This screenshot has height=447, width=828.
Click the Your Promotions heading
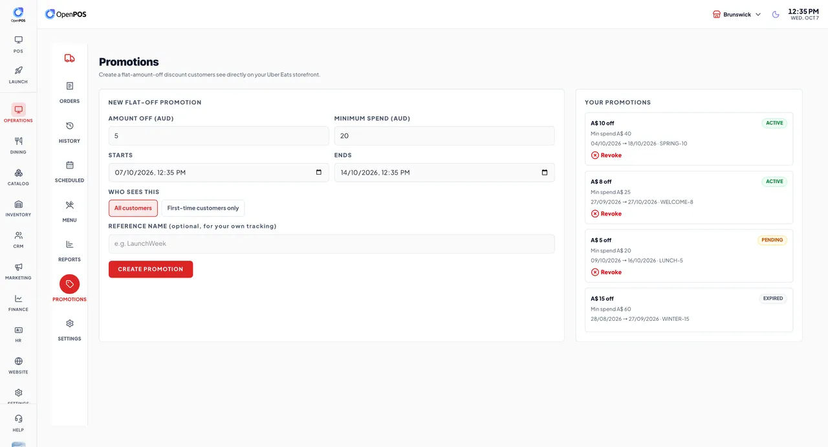click(618, 102)
